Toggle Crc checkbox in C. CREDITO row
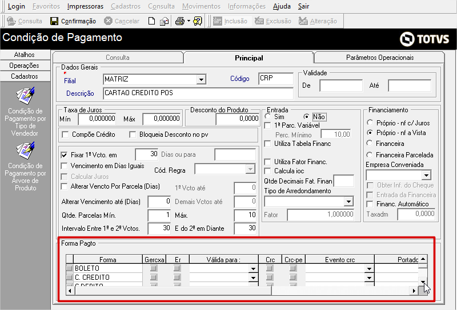Viewport: 457px width, 310px height. 270,277
